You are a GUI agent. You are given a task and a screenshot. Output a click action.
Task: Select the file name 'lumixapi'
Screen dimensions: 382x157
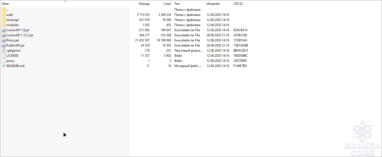point(13,20)
